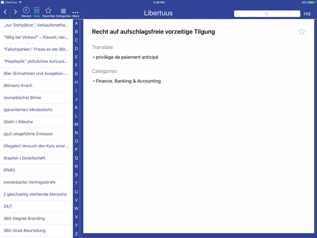Click the search input field
This screenshot has width=317, height=238.
[x=267, y=14]
